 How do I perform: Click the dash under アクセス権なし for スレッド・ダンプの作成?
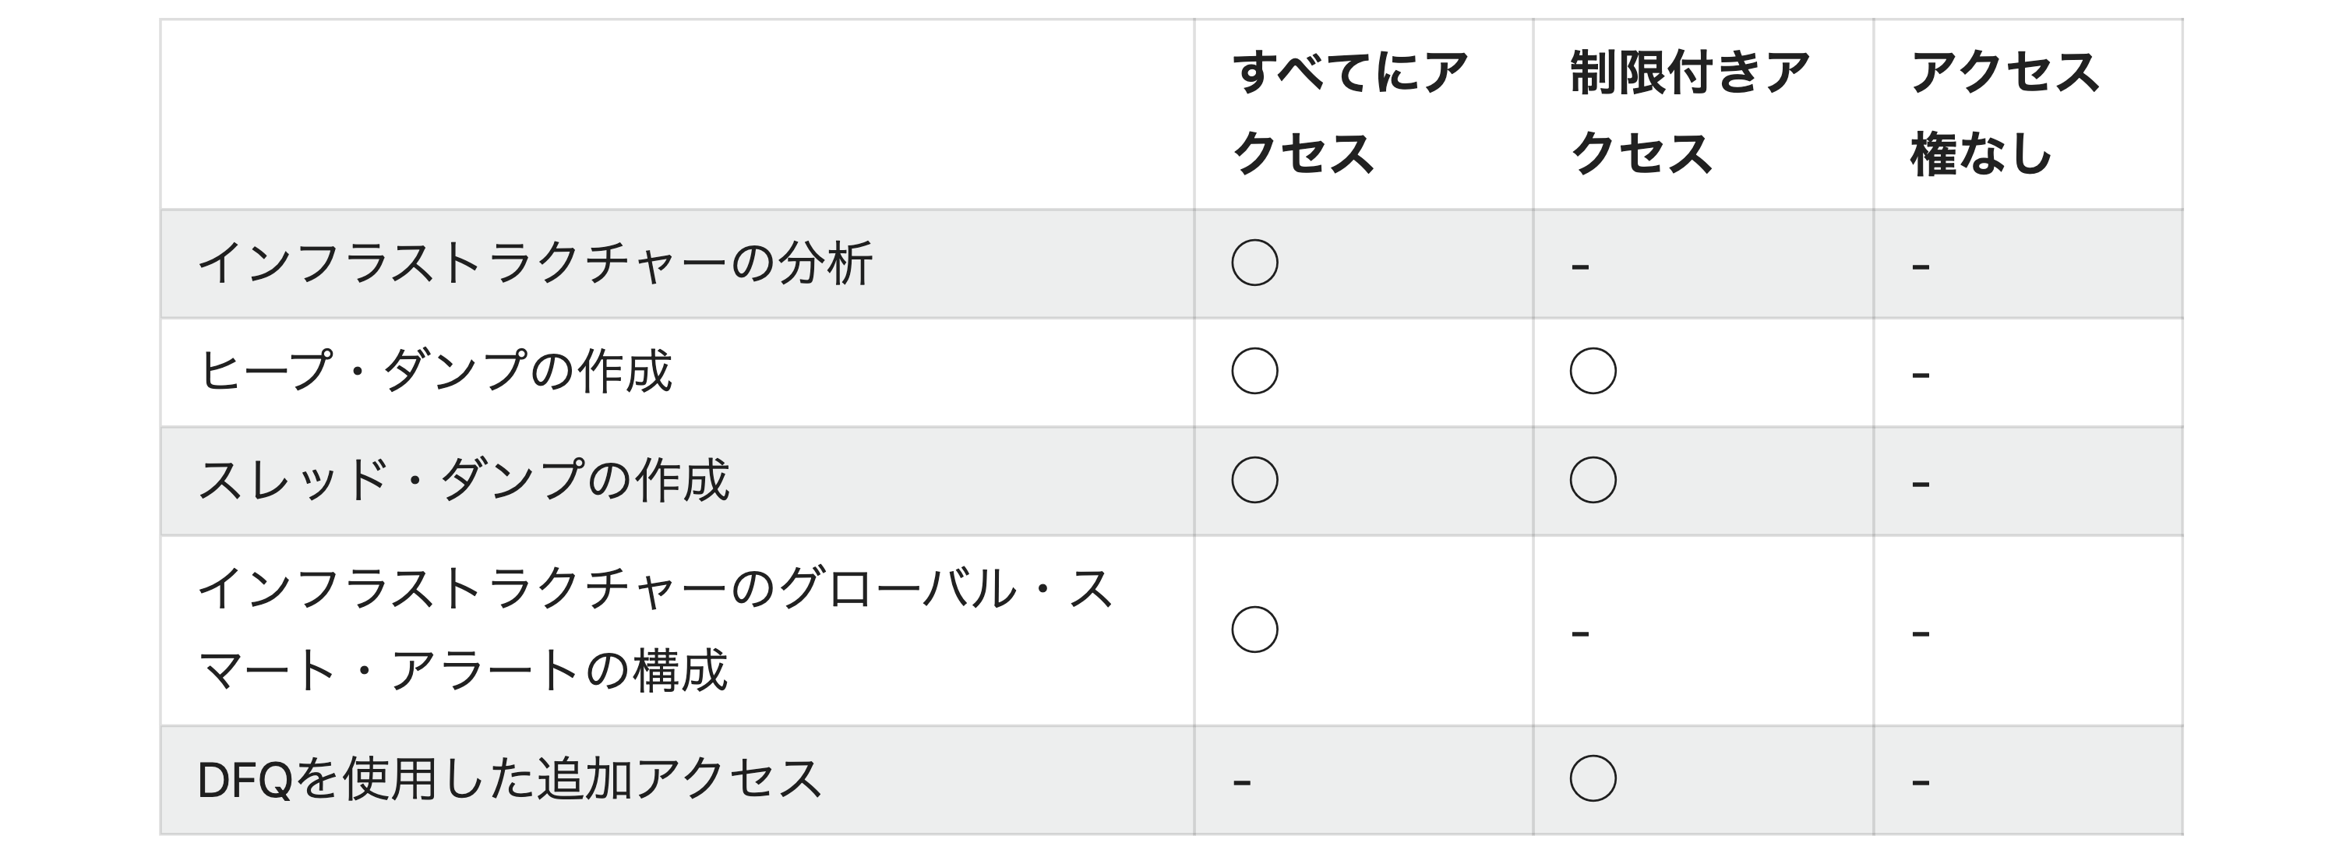[x=1920, y=484]
